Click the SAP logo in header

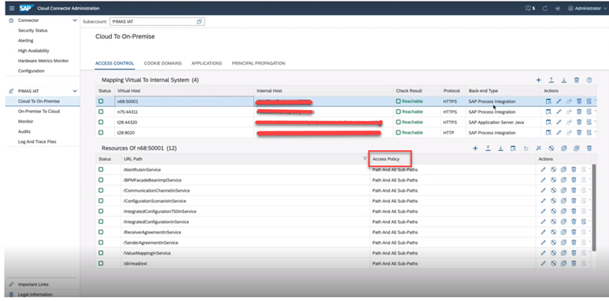tap(28, 8)
